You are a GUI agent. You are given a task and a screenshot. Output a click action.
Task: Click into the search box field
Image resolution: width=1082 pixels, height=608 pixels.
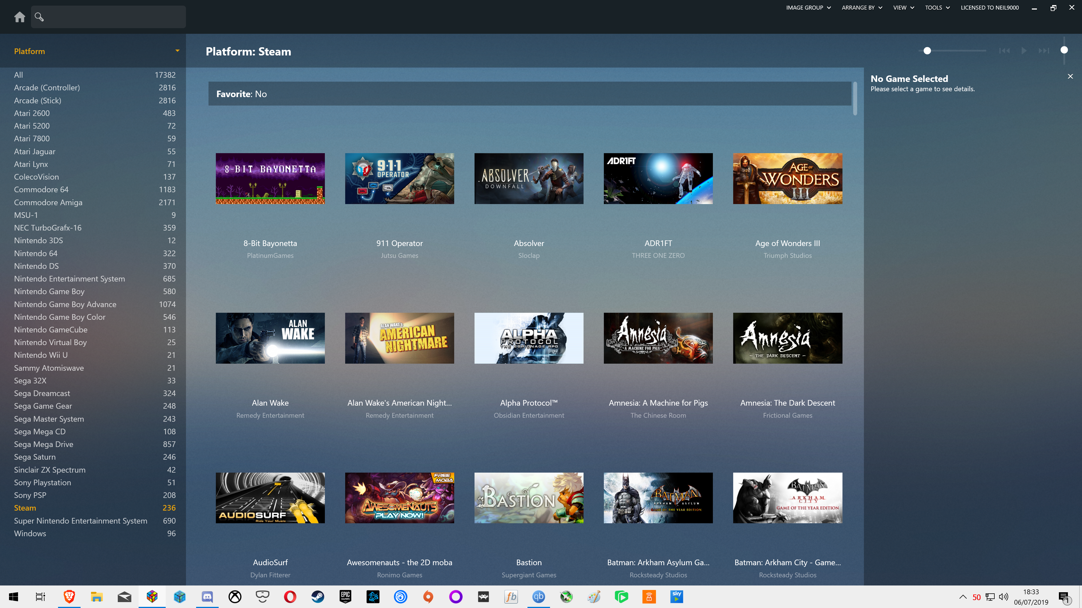tap(108, 17)
